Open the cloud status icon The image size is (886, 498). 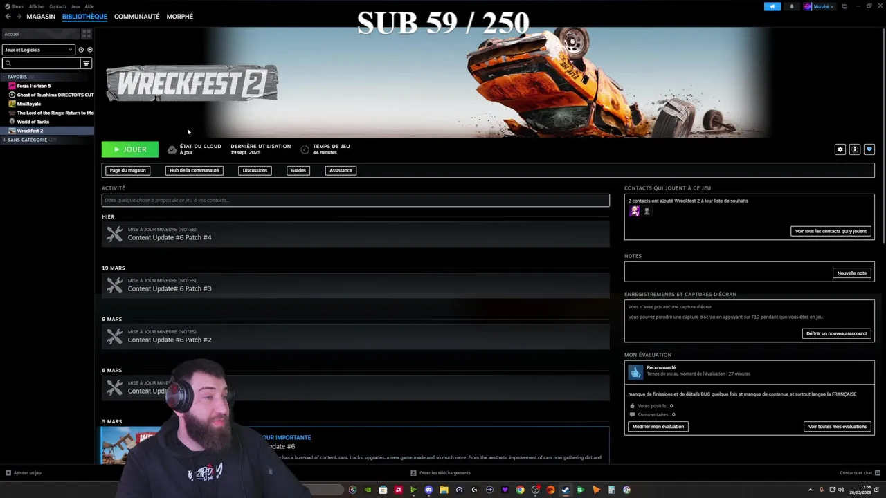coord(172,149)
